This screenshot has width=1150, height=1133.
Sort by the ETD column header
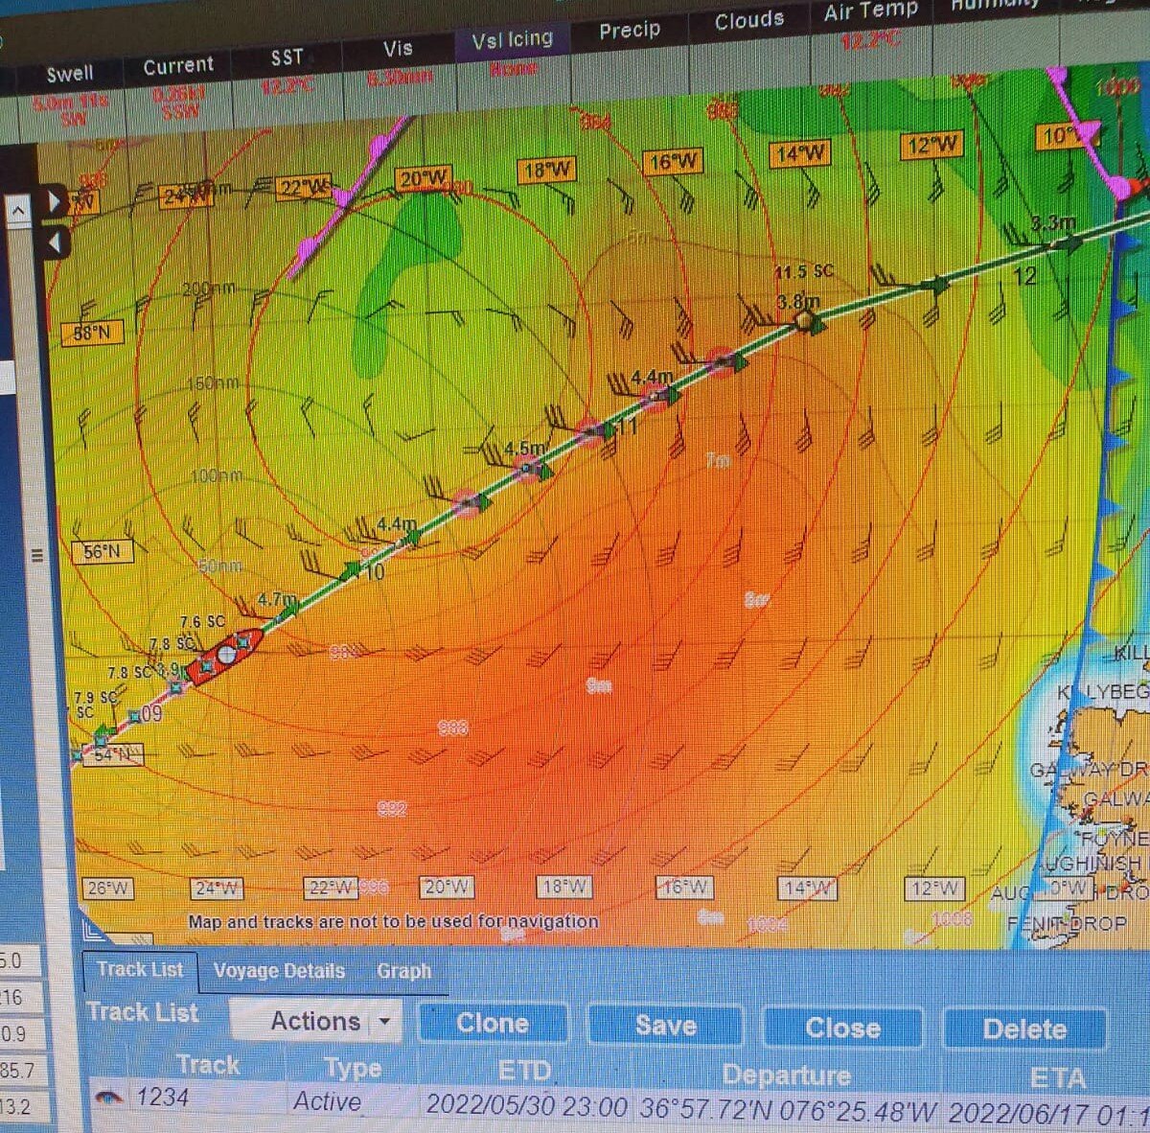coord(524,1071)
